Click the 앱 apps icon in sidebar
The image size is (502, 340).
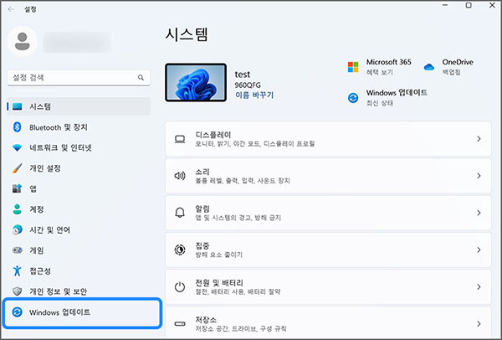(18, 188)
